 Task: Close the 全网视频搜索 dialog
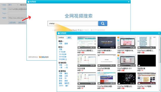(129, 2)
